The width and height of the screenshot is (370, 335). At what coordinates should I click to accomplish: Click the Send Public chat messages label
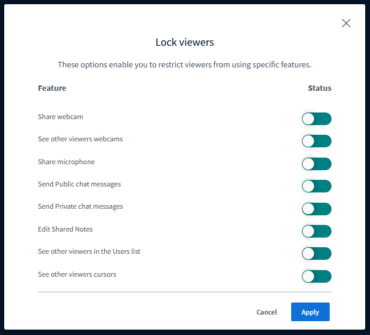(79, 184)
